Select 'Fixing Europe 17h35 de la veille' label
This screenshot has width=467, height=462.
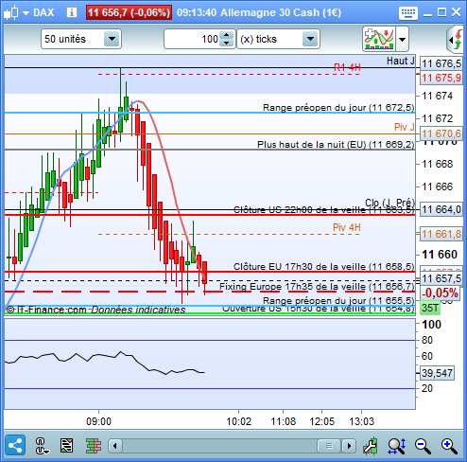click(x=317, y=287)
